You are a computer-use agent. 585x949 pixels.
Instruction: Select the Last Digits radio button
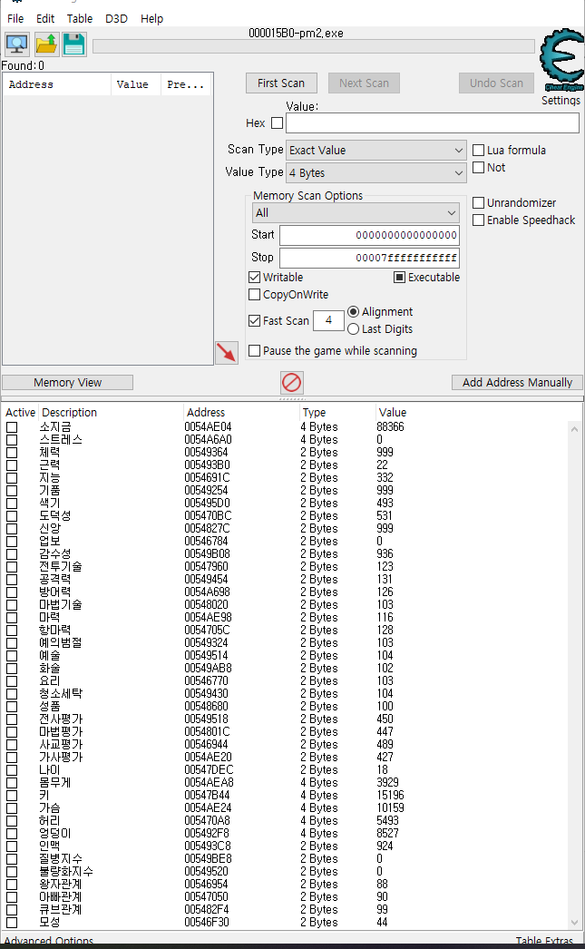click(354, 328)
